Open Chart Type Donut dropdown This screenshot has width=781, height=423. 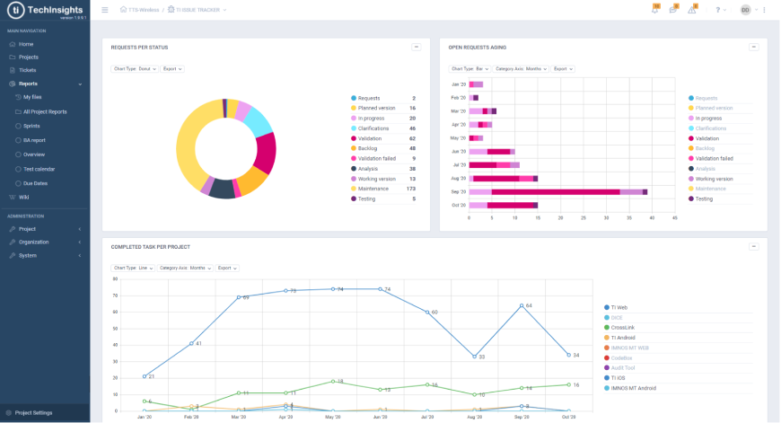click(x=135, y=68)
